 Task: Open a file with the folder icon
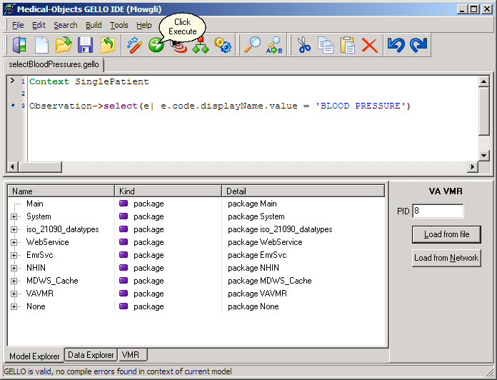coord(64,45)
